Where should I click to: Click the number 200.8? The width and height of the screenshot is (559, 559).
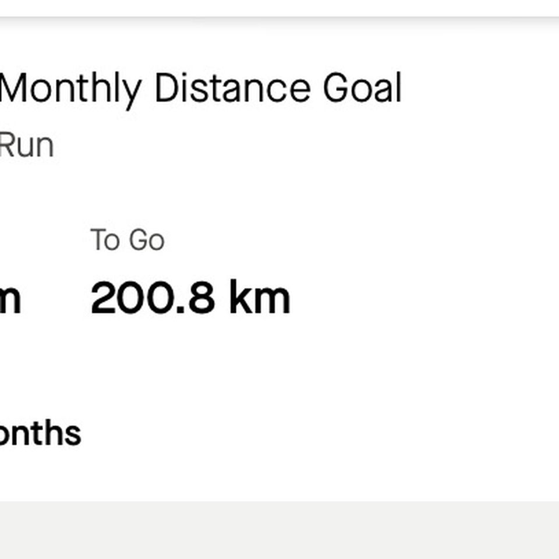pos(153,298)
